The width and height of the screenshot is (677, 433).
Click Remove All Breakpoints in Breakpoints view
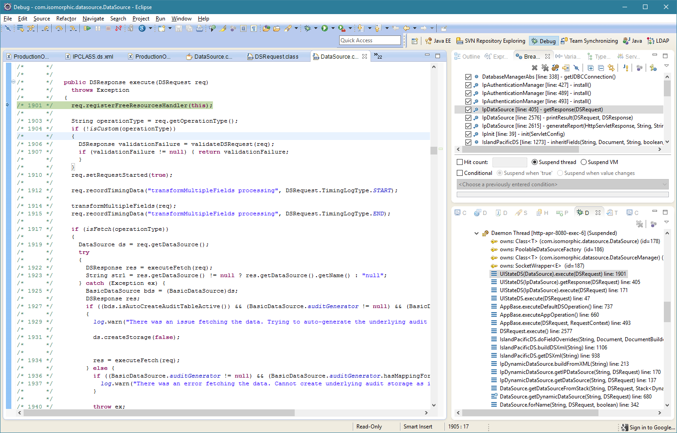pos(545,68)
